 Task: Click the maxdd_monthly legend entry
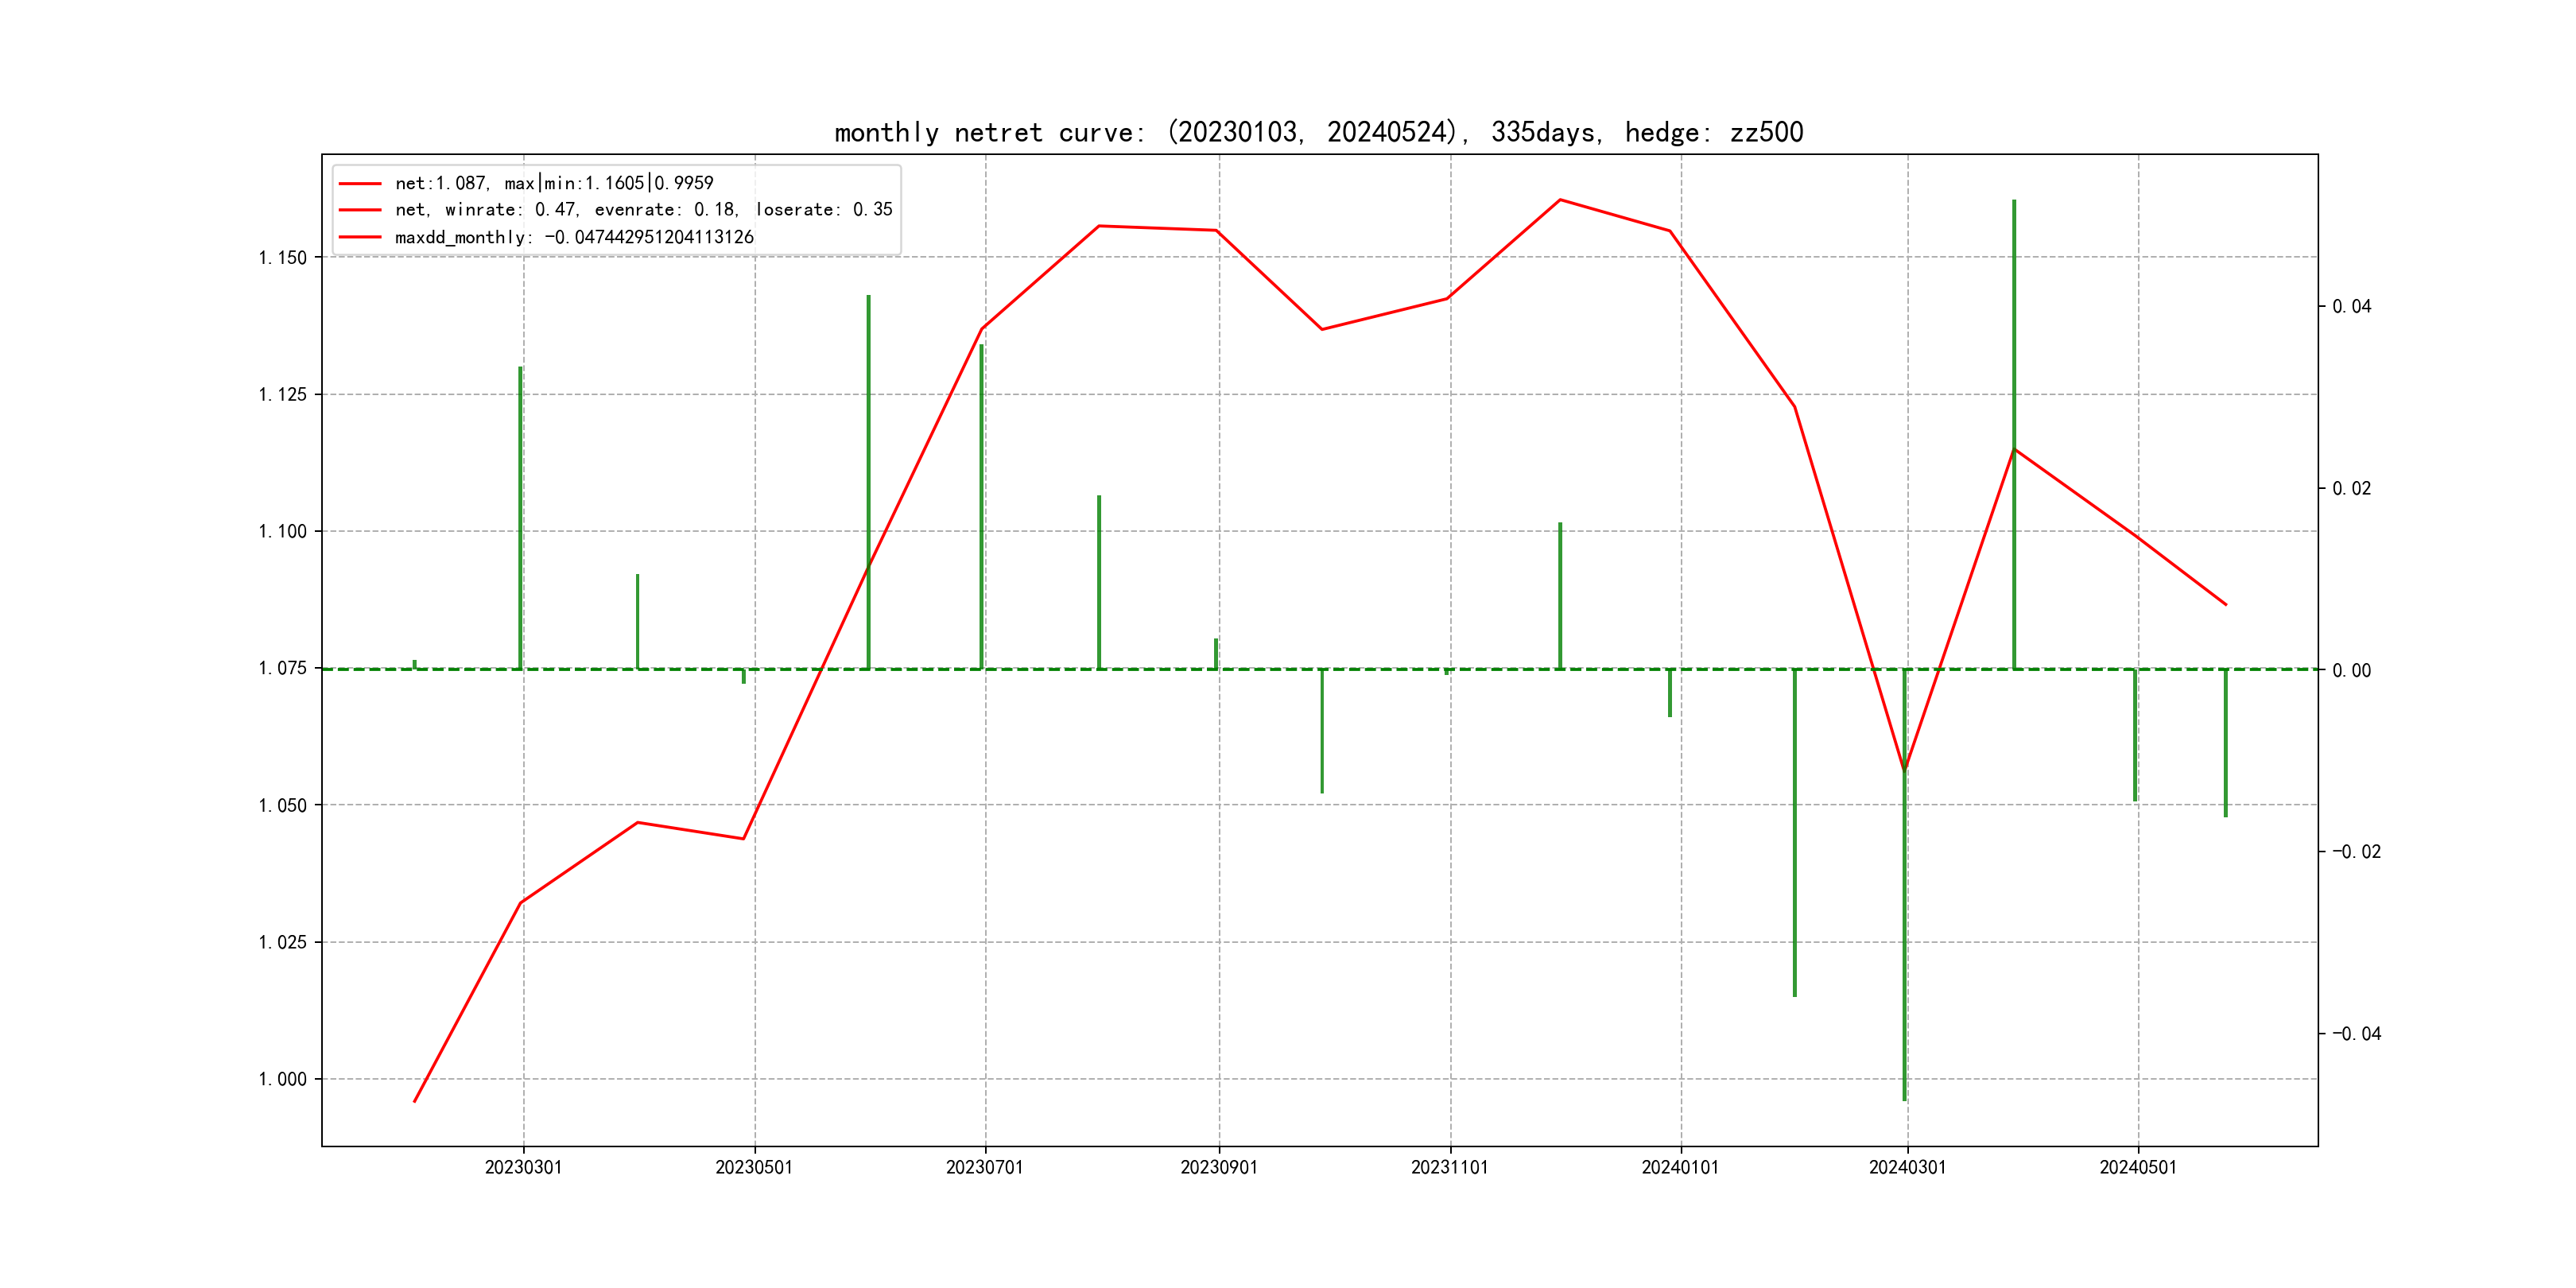coord(574,237)
